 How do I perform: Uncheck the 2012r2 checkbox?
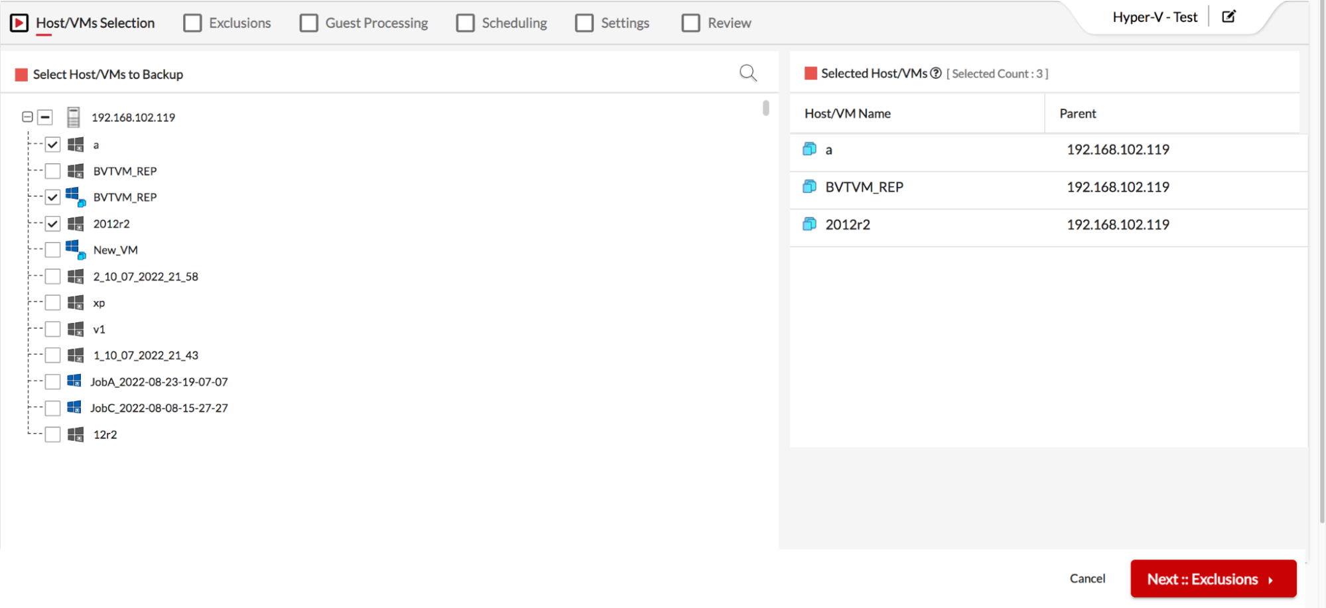pyautogui.click(x=52, y=223)
